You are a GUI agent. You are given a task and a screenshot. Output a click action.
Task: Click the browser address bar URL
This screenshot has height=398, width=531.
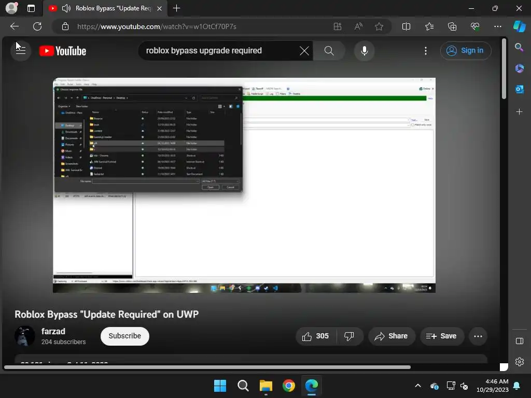(157, 26)
